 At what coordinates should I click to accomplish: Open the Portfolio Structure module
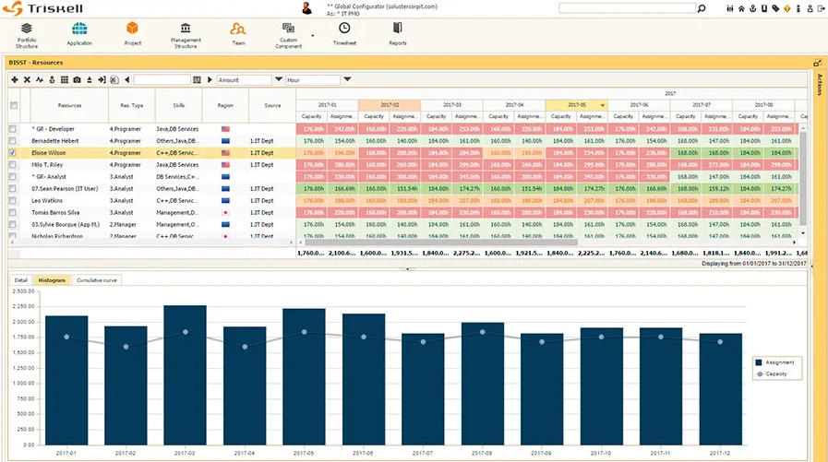[27, 35]
